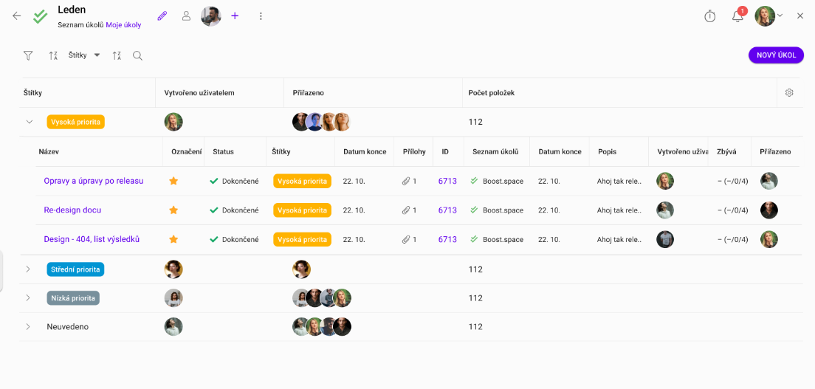Click the gray Nízká priorita label
815x389 pixels.
pyautogui.click(x=73, y=298)
